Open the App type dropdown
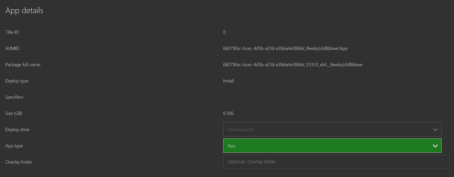The height and width of the screenshot is (177, 454). tap(332, 146)
